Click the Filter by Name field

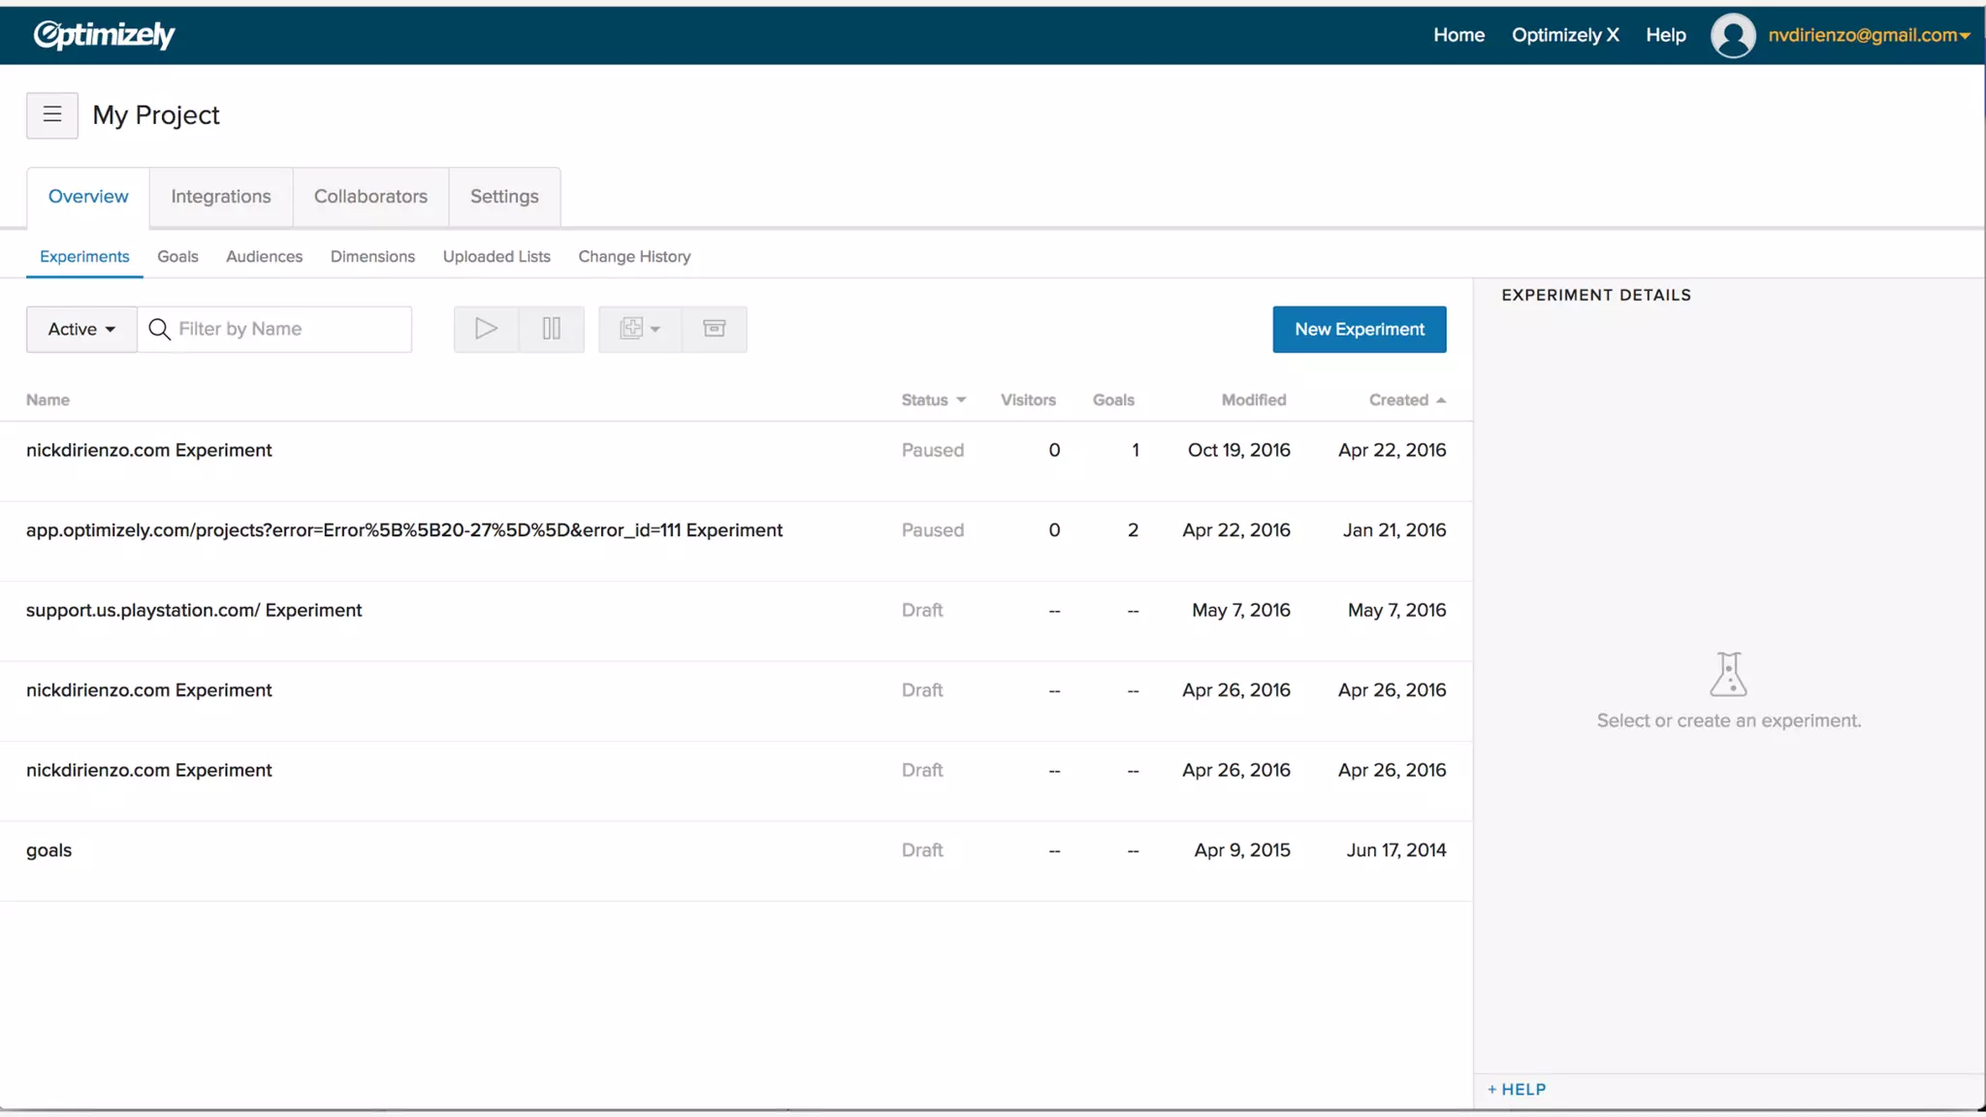coord(288,330)
